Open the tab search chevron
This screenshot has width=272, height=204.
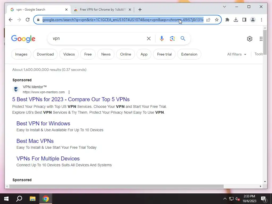pyautogui.click(x=224, y=7)
